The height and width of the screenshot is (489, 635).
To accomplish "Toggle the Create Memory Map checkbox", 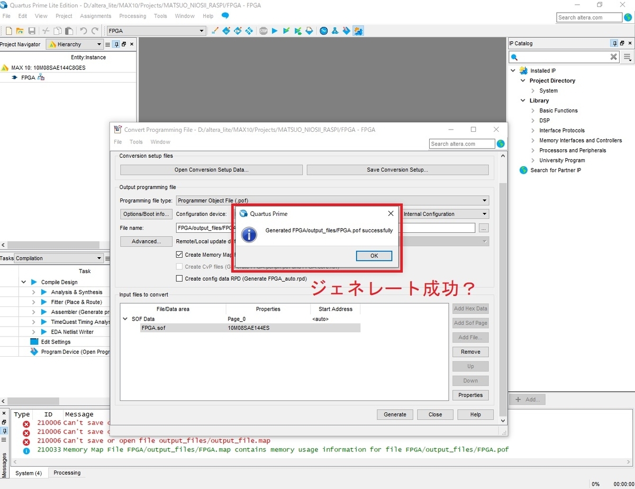I will click(179, 255).
